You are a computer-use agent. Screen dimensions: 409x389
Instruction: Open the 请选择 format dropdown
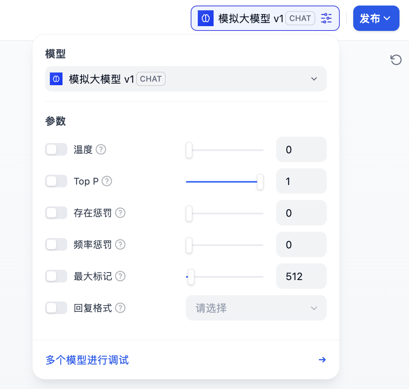point(256,308)
